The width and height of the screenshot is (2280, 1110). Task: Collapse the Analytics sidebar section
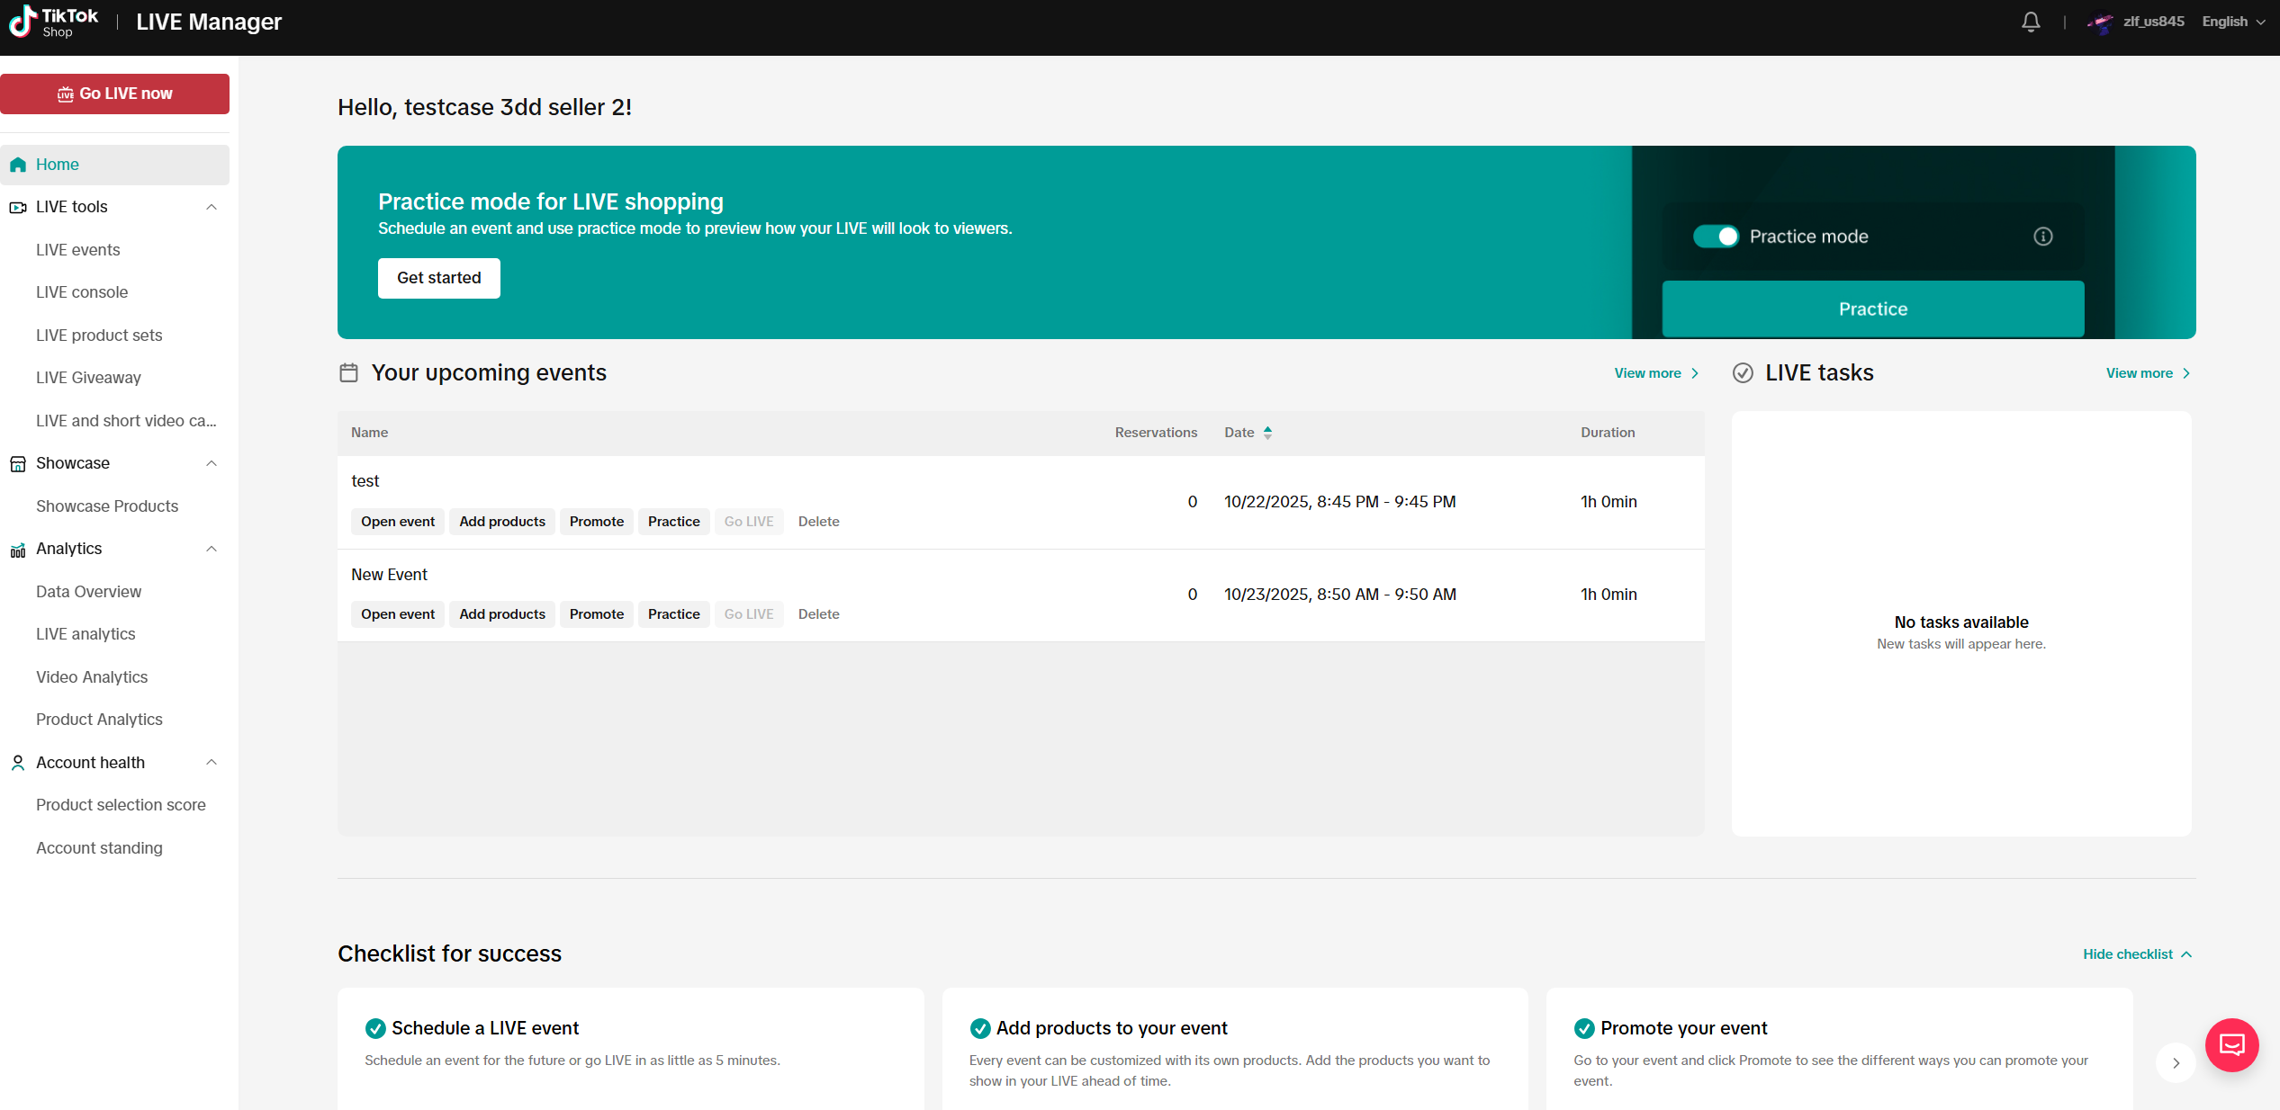tap(212, 549)
